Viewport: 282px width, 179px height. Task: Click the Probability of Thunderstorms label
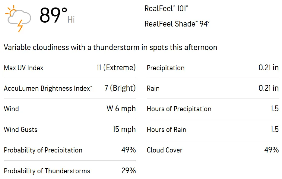(x=47, y=171)
